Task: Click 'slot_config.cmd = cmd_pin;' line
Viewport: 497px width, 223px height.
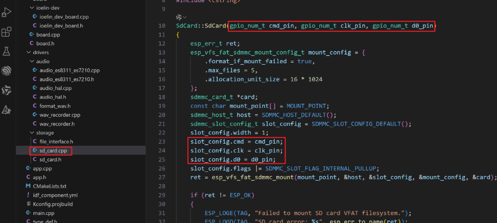Action: (236, 142)
